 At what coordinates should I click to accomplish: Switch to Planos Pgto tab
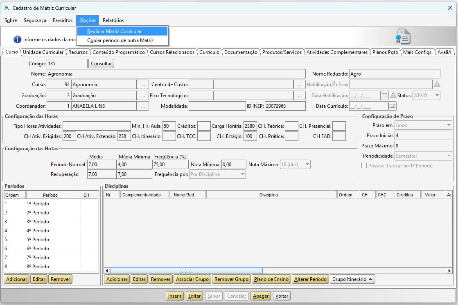[385, 52]
